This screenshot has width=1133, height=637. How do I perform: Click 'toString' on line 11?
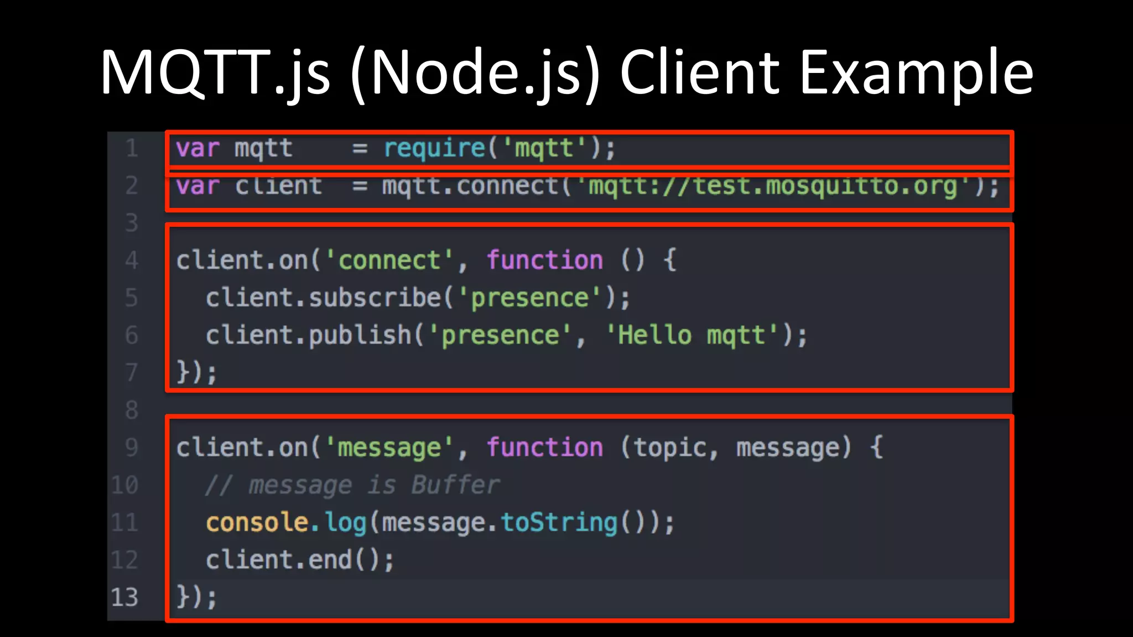coord(559,523)
